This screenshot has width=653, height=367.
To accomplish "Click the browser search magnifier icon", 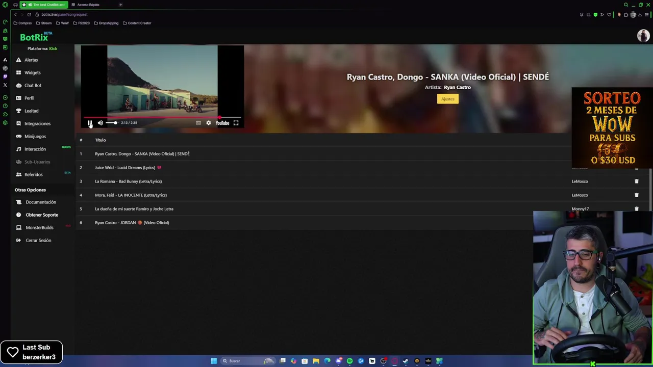I will pos(626,5).
